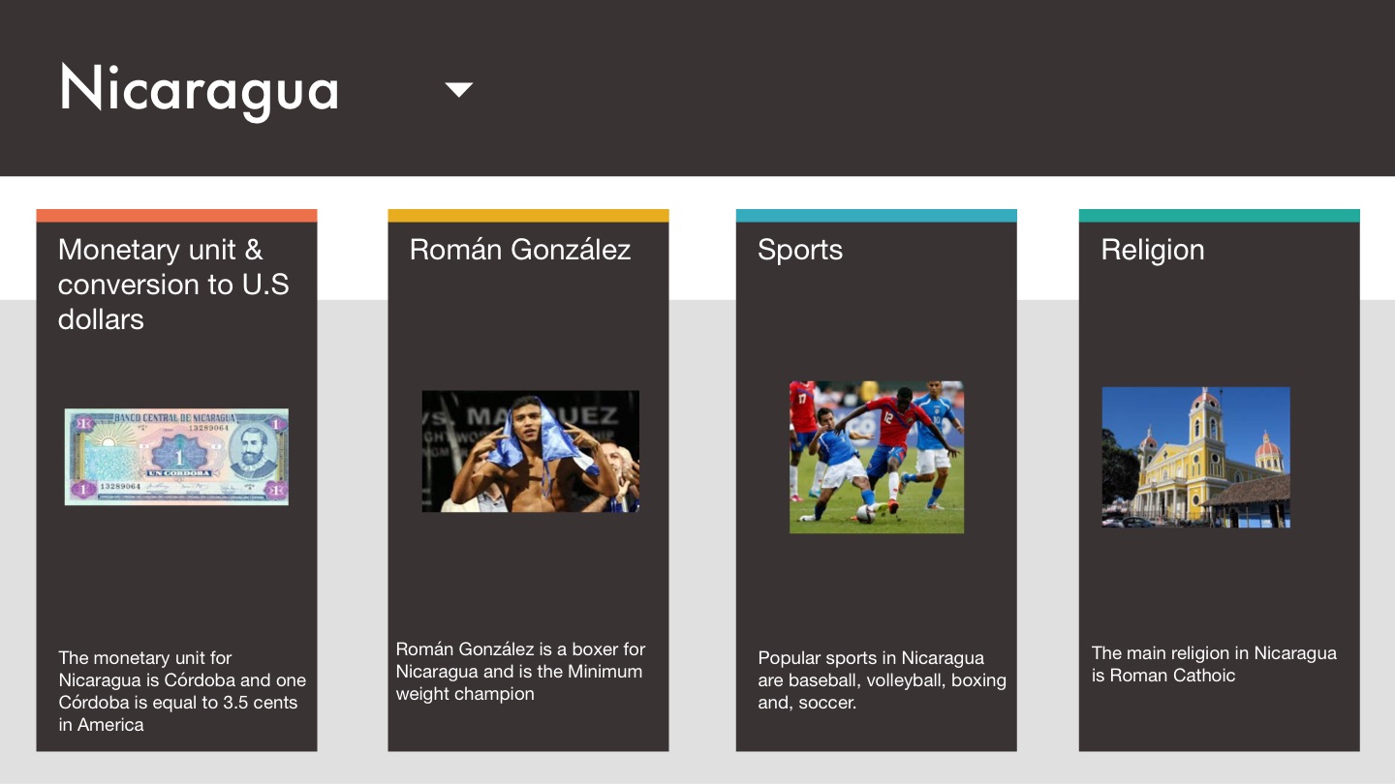
Task: Click the 'Sports' card heading
Action: pos(800,250)
